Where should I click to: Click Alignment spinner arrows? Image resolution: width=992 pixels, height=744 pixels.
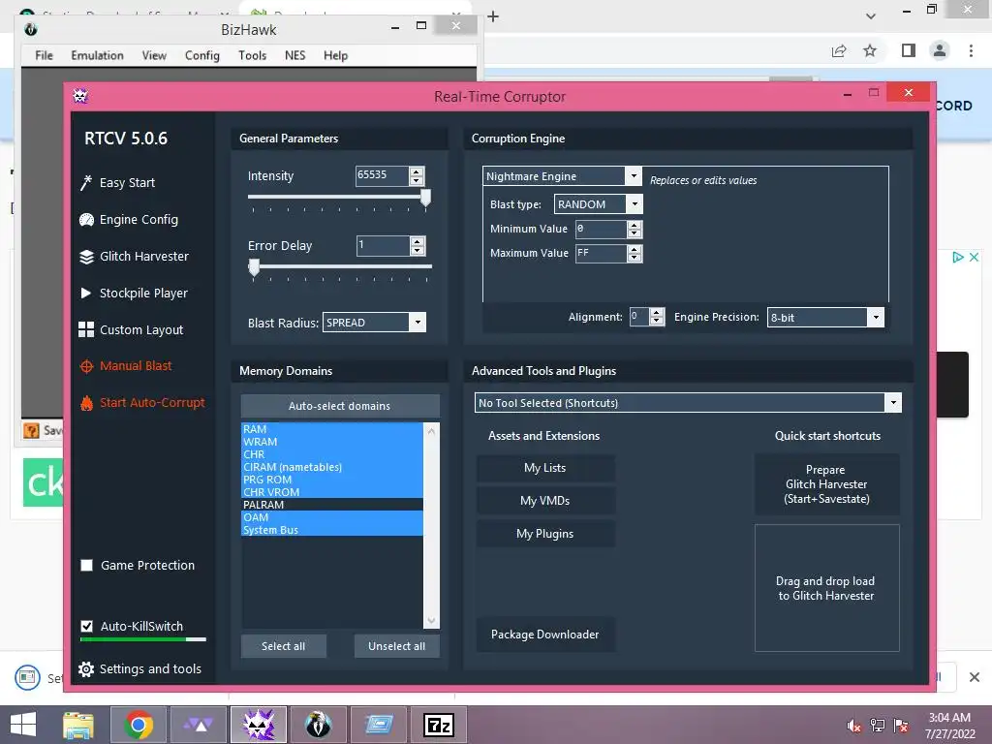pos(657,317)
